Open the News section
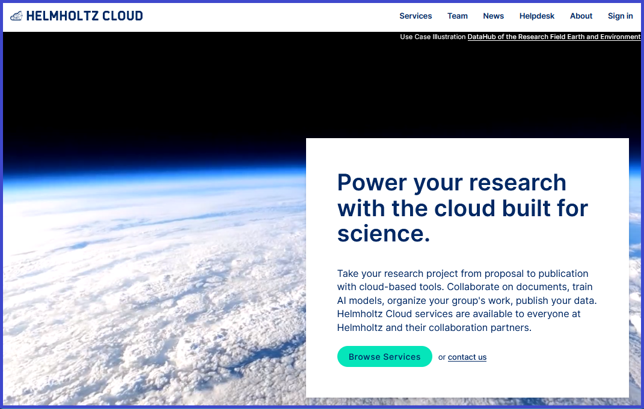The width and height of the screenshot is (644, 409). tap(493, 16)
